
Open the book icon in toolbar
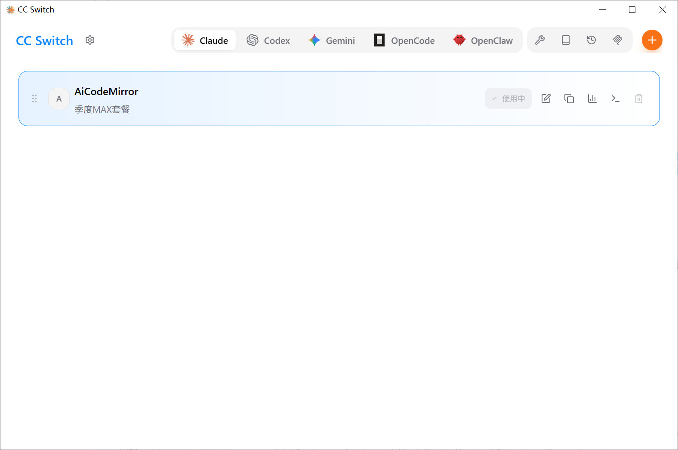[x=566, y=40]
